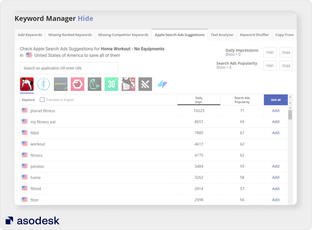Sort by the Keyword column header
The image size is (312, 230).
pos(28,100)
